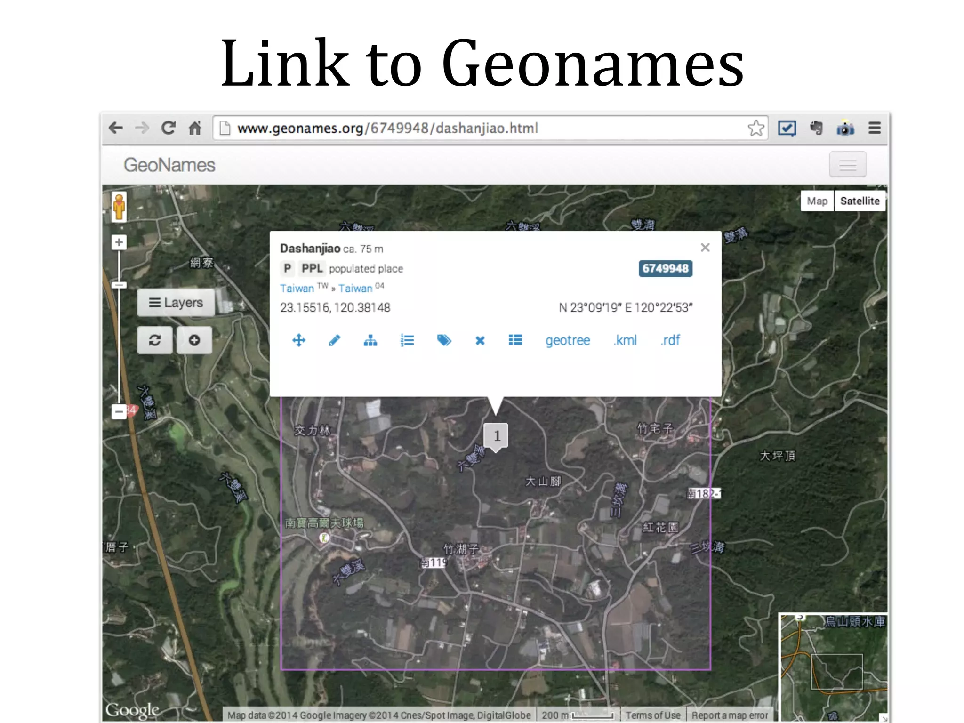The height and width of the screenshot is (723, 964).
Task: Select the 23.15516, 120.38148 coordinates text
Action: (x=335, y=307)
